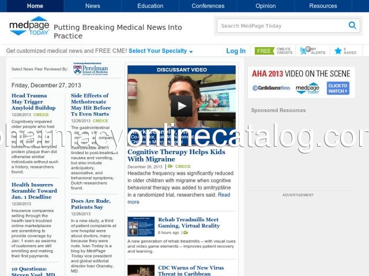The width and height of the screenshot is (369, 276).
Task: Click the Sponsored Resources heading
Action: tap(278, 110)
